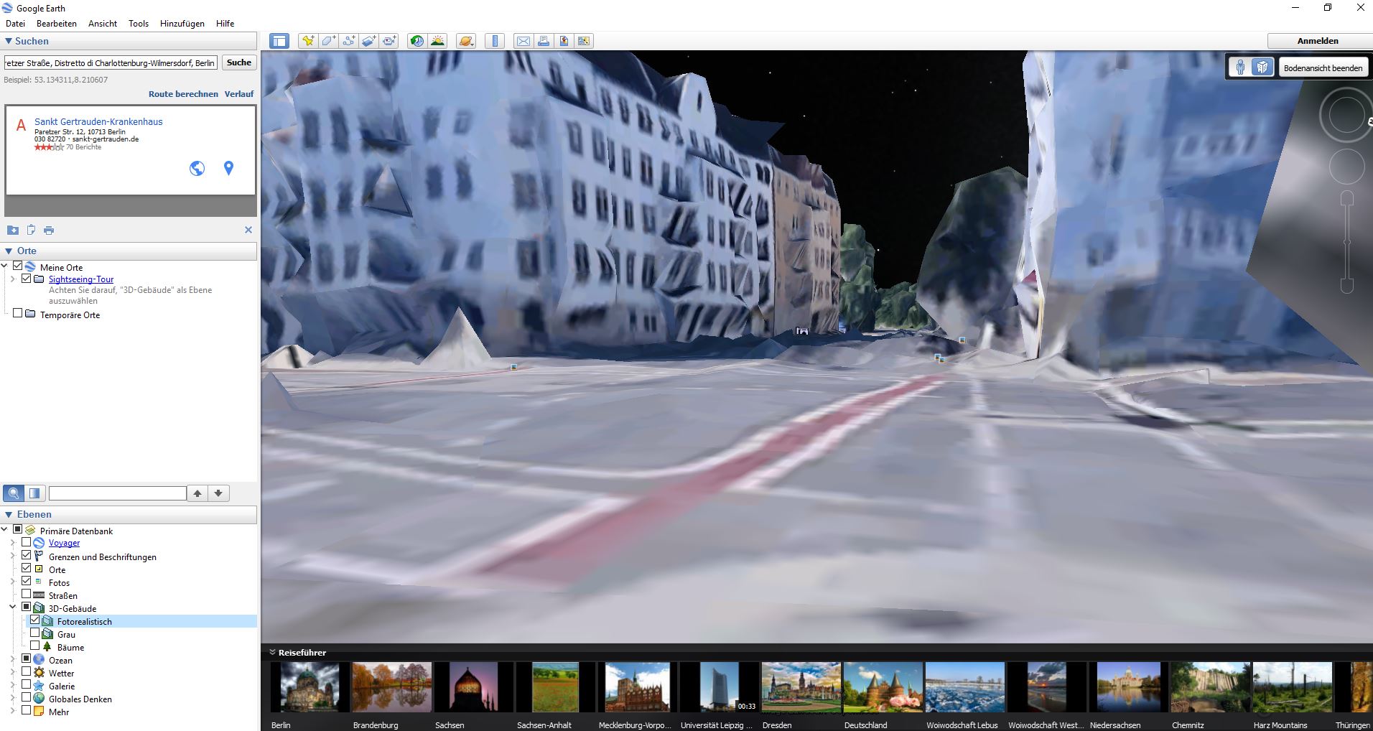Viewport: 1373px width, 731px height.
Task: Open the Hilfe menu
Action: point(225,24)
